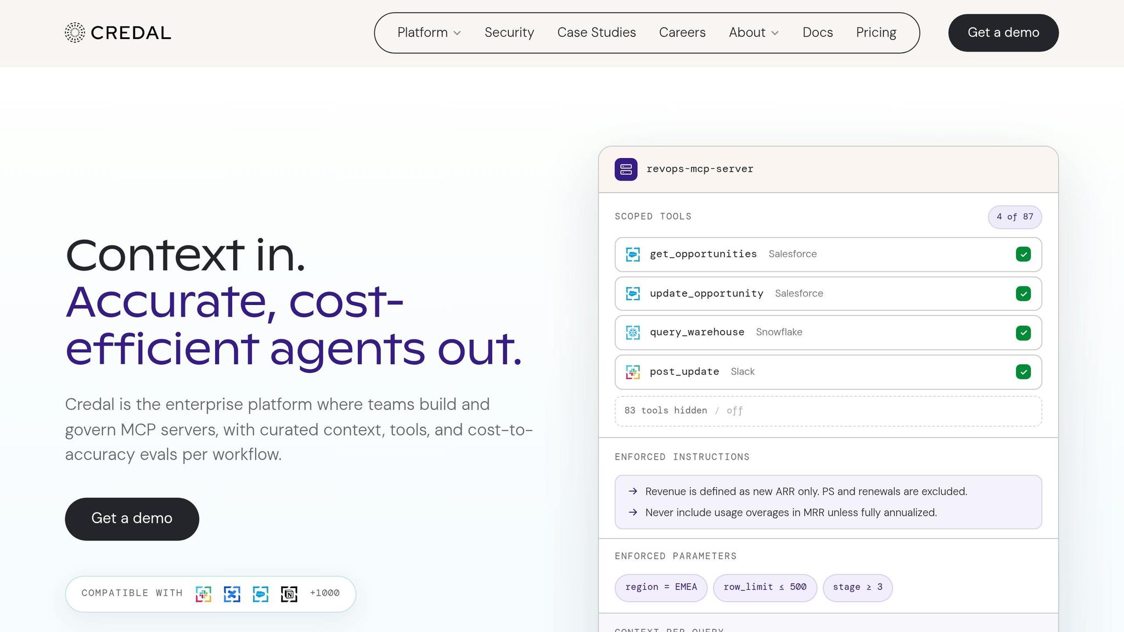Expand the Platform menu chevron
Screen dimensions: 1124x632
pos(457,33)
